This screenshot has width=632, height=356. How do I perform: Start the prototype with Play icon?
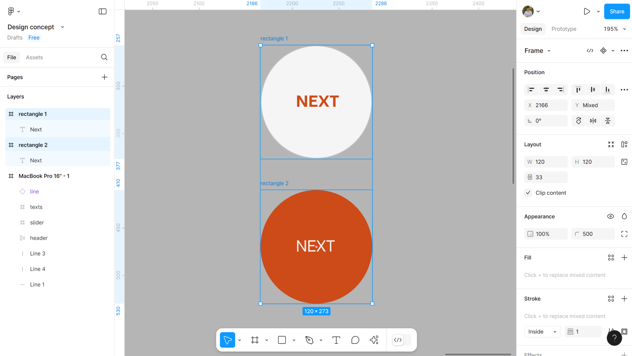tap(587, 11)
